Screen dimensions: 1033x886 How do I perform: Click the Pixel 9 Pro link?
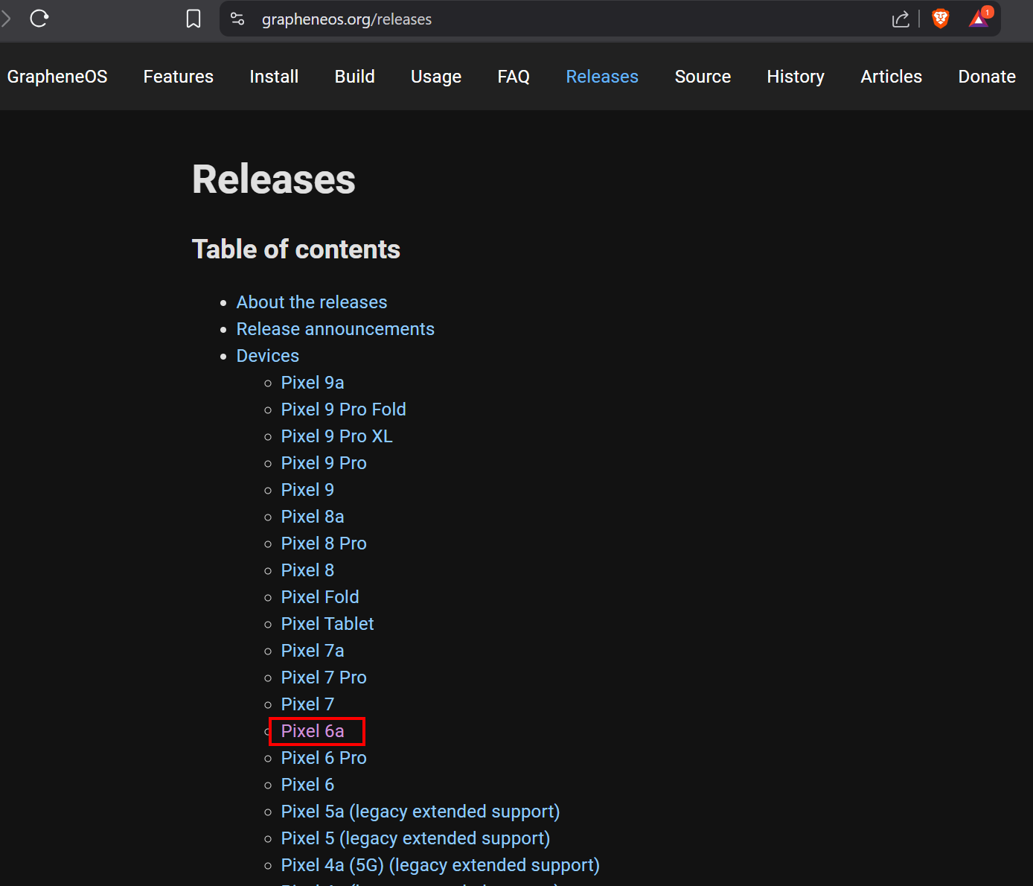coord(324,463)
